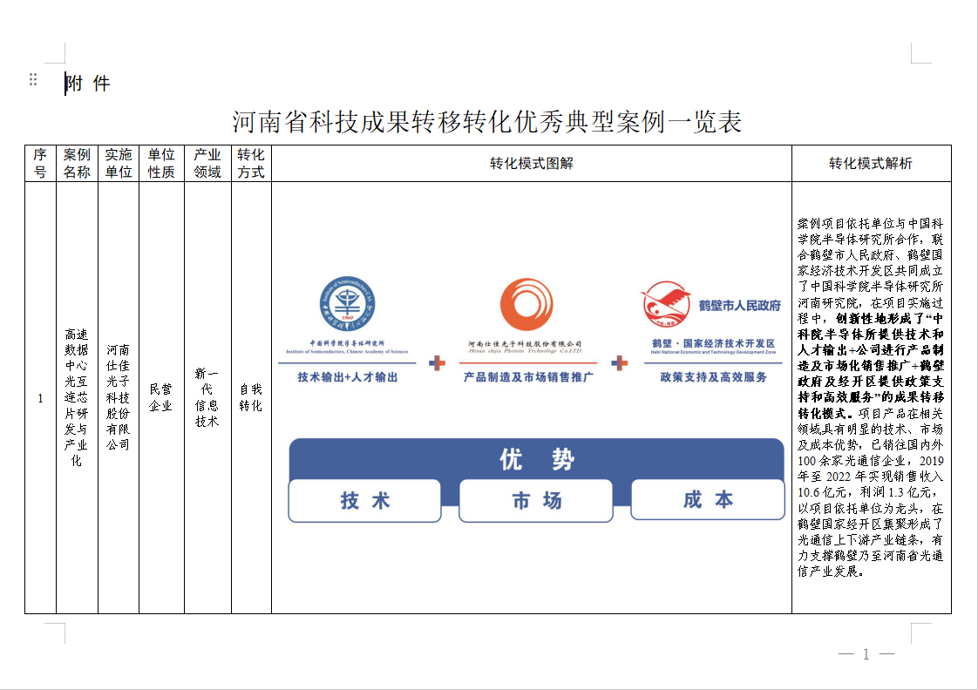Click the plus sign after 技术输出+人才输出
978x690 pixels.
(x=438, y=362)
